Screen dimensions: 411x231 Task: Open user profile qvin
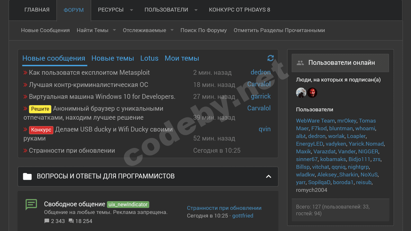coord(265,129)
